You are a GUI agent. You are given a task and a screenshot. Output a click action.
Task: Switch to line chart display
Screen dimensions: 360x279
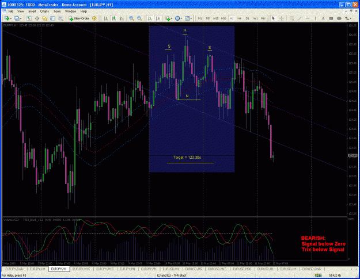122,18
